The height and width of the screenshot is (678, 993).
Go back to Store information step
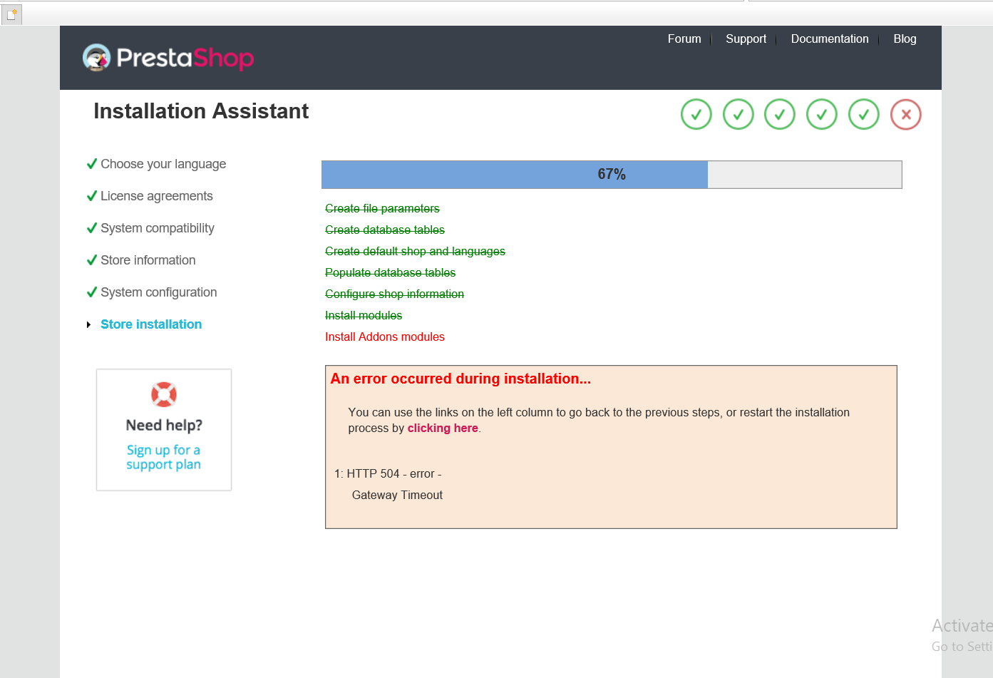148,260
